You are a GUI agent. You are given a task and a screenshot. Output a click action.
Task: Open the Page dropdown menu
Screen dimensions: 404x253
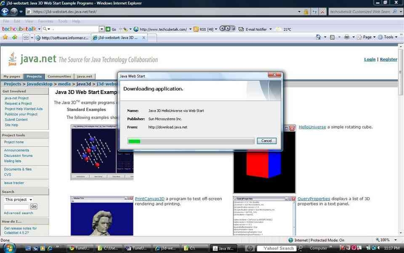[x=367, y=37]
